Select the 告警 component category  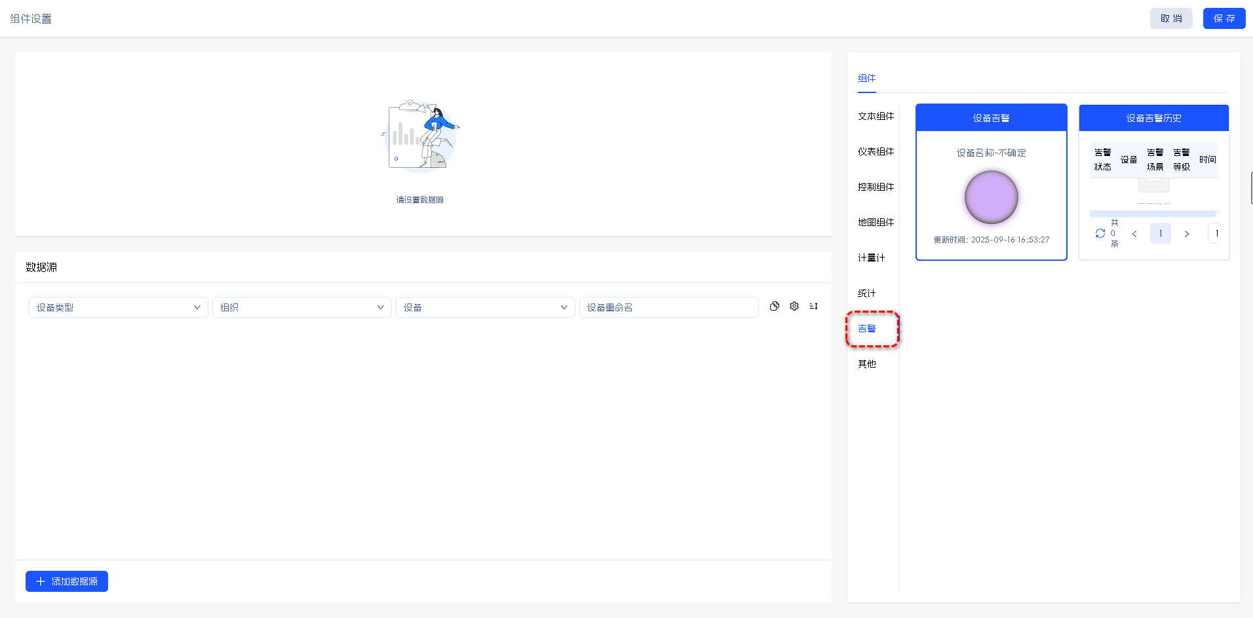(867, 328)
